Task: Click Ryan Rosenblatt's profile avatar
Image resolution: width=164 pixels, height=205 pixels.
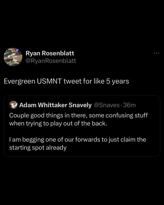Action: pos(13,57)
